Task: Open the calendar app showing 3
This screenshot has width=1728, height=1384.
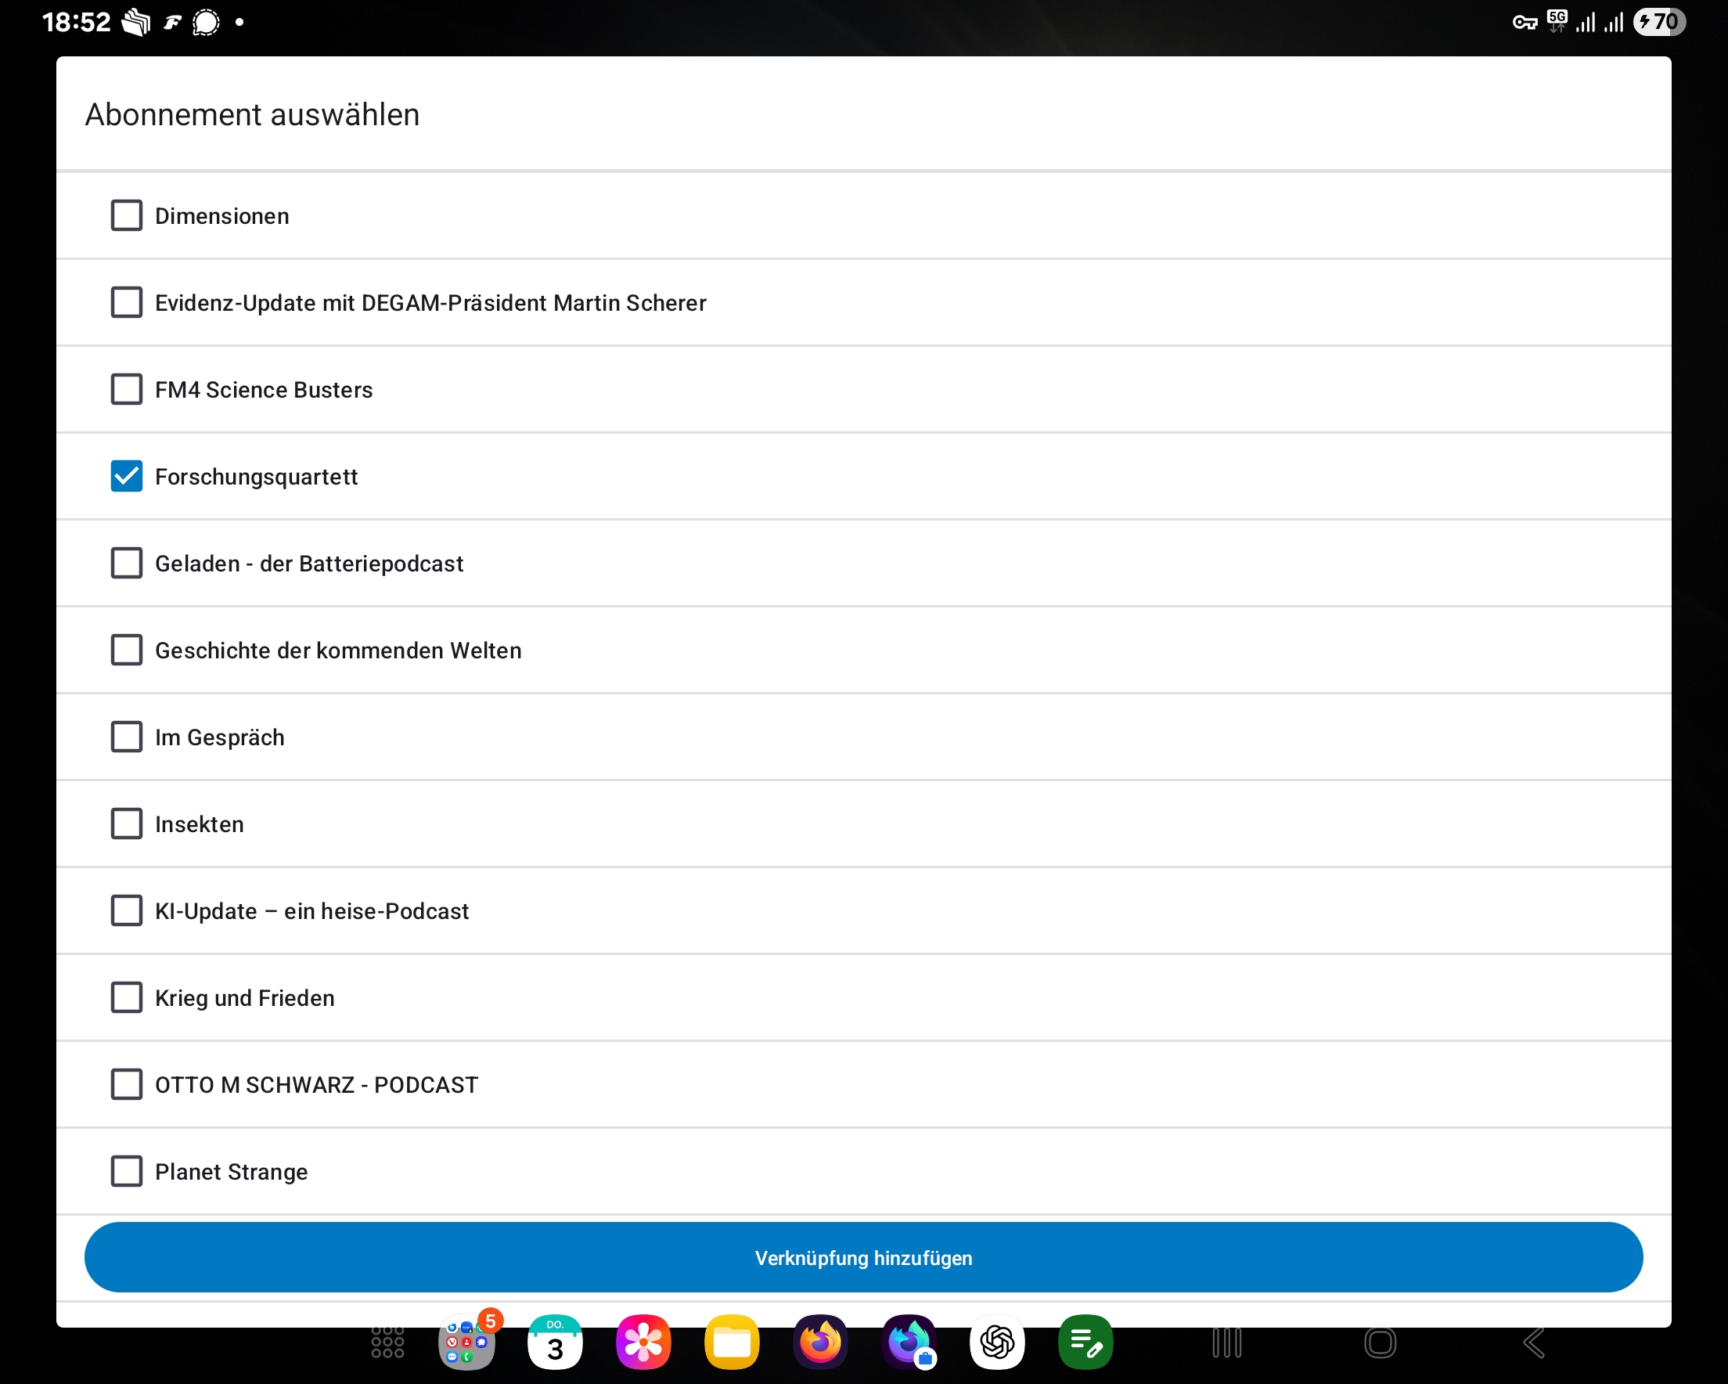Action: coord(555,1342)
